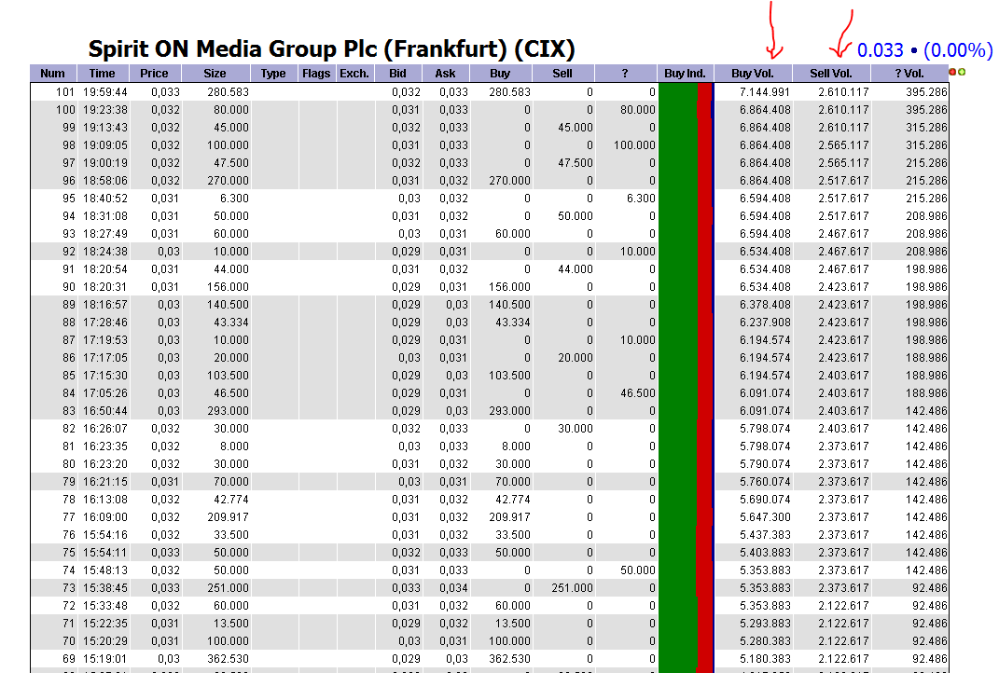This screenshot has height=673, width=999.
Task: Click the Flags column header
Action: click(x=316, y=74)
